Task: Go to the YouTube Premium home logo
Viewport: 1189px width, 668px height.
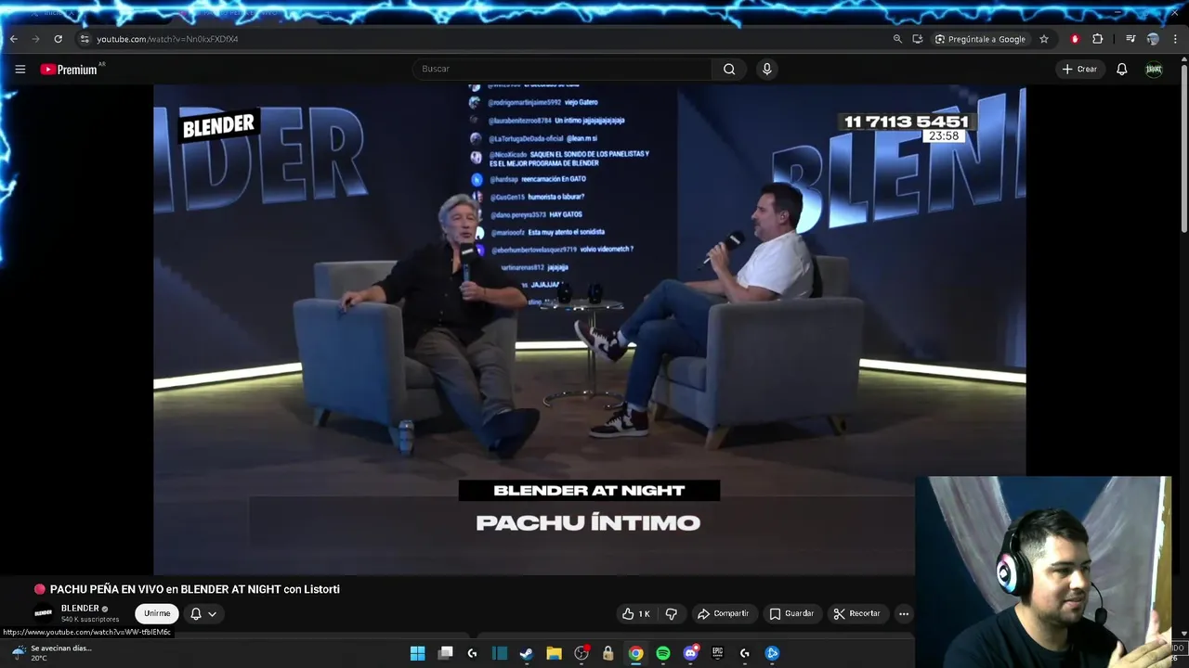Action: [x=69, y=70]
